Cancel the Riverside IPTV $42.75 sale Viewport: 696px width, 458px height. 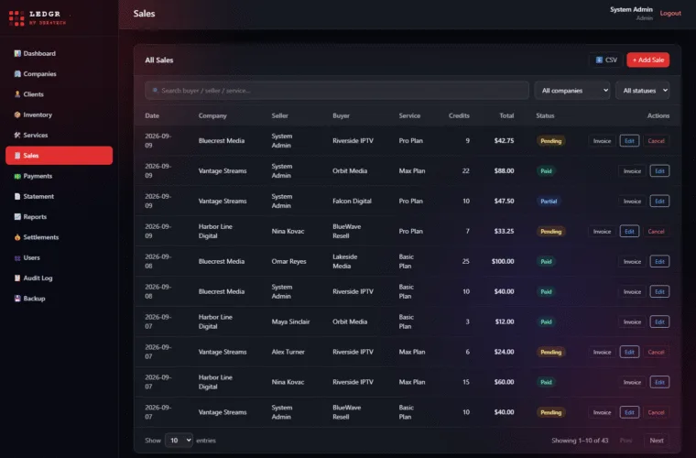[656, 141]
